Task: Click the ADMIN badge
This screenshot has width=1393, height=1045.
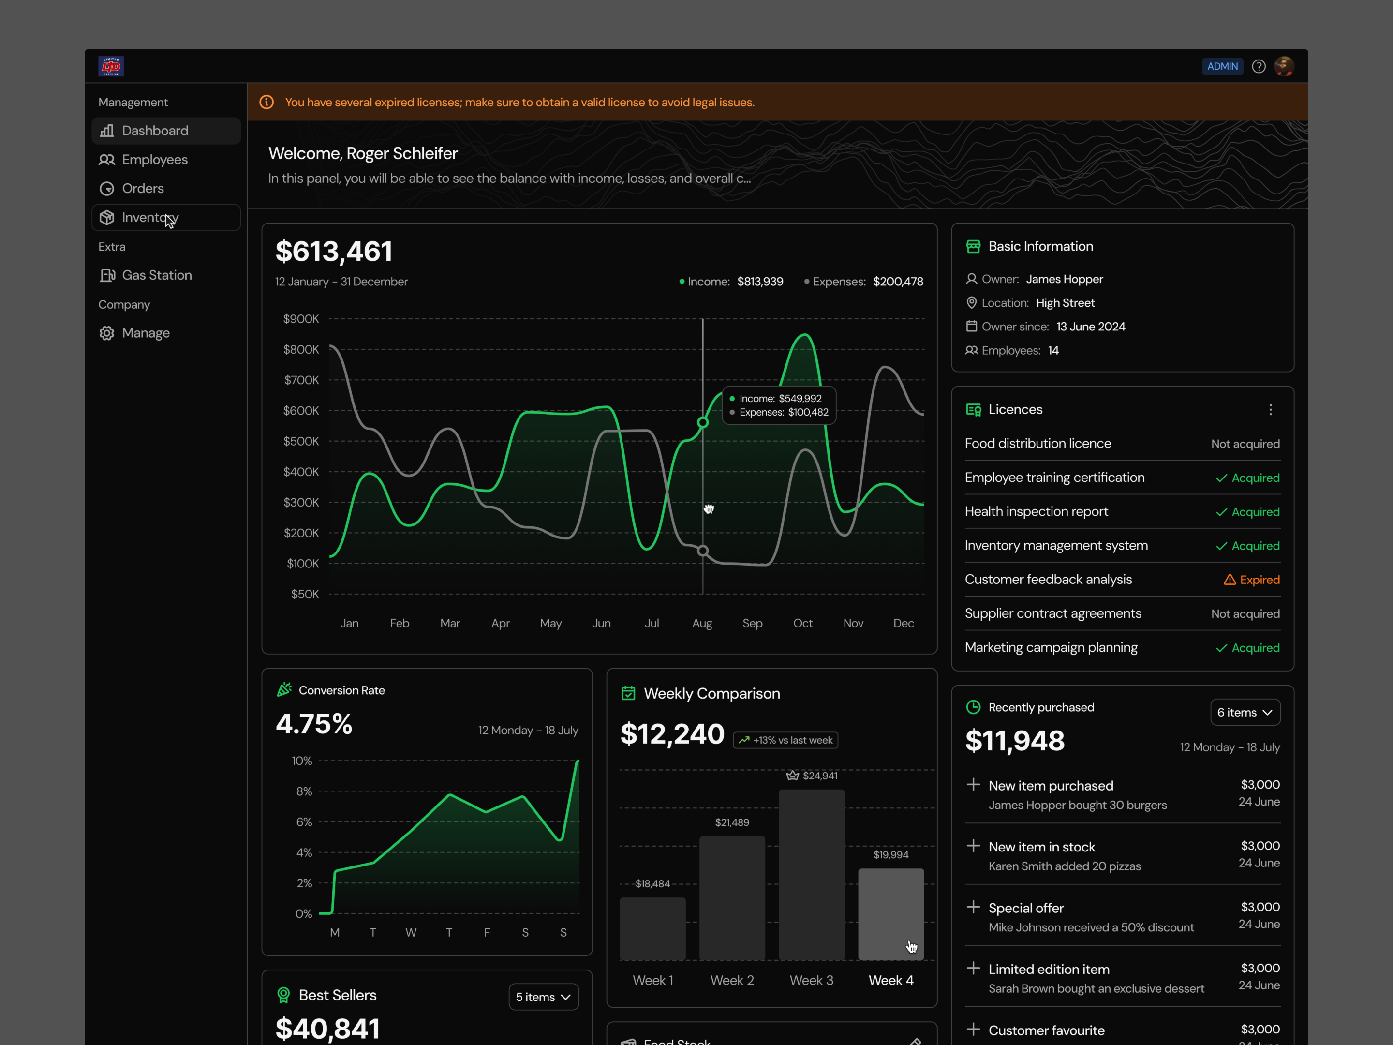Action: [x=1222, y=66]
